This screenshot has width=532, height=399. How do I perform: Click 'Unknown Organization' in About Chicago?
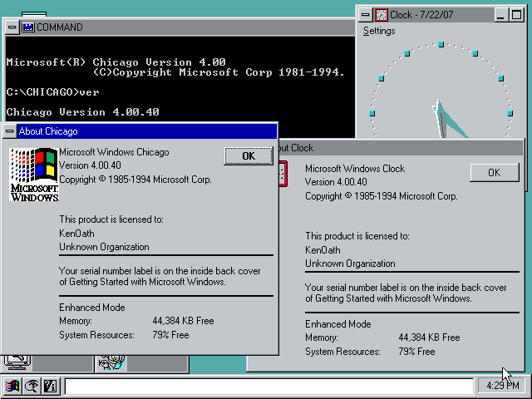pyautogui.click(x=104, y=247)
